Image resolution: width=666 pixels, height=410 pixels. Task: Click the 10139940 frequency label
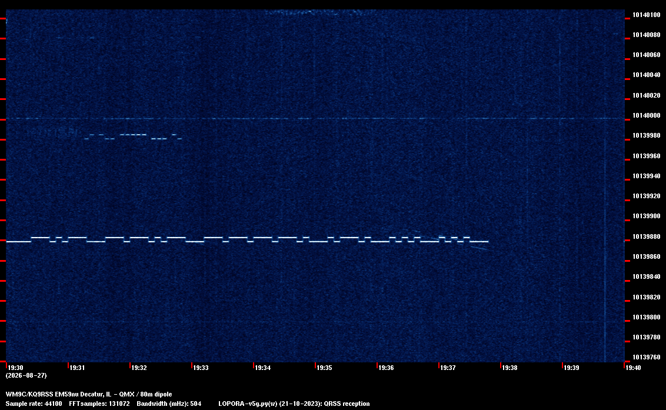click(646, 176)
